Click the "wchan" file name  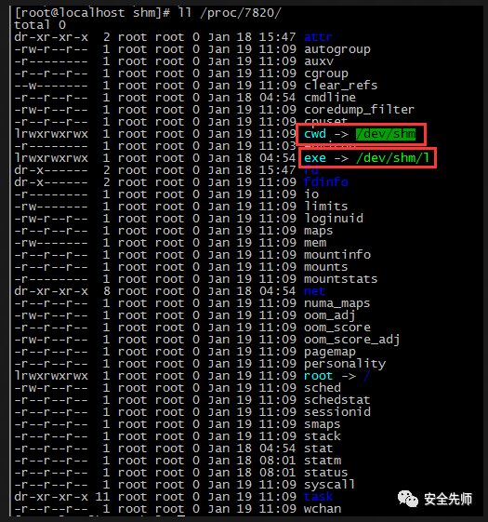click(x=323, y=509)
